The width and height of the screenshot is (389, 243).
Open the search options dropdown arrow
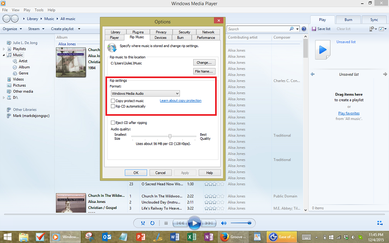click(x=297, y=29)
